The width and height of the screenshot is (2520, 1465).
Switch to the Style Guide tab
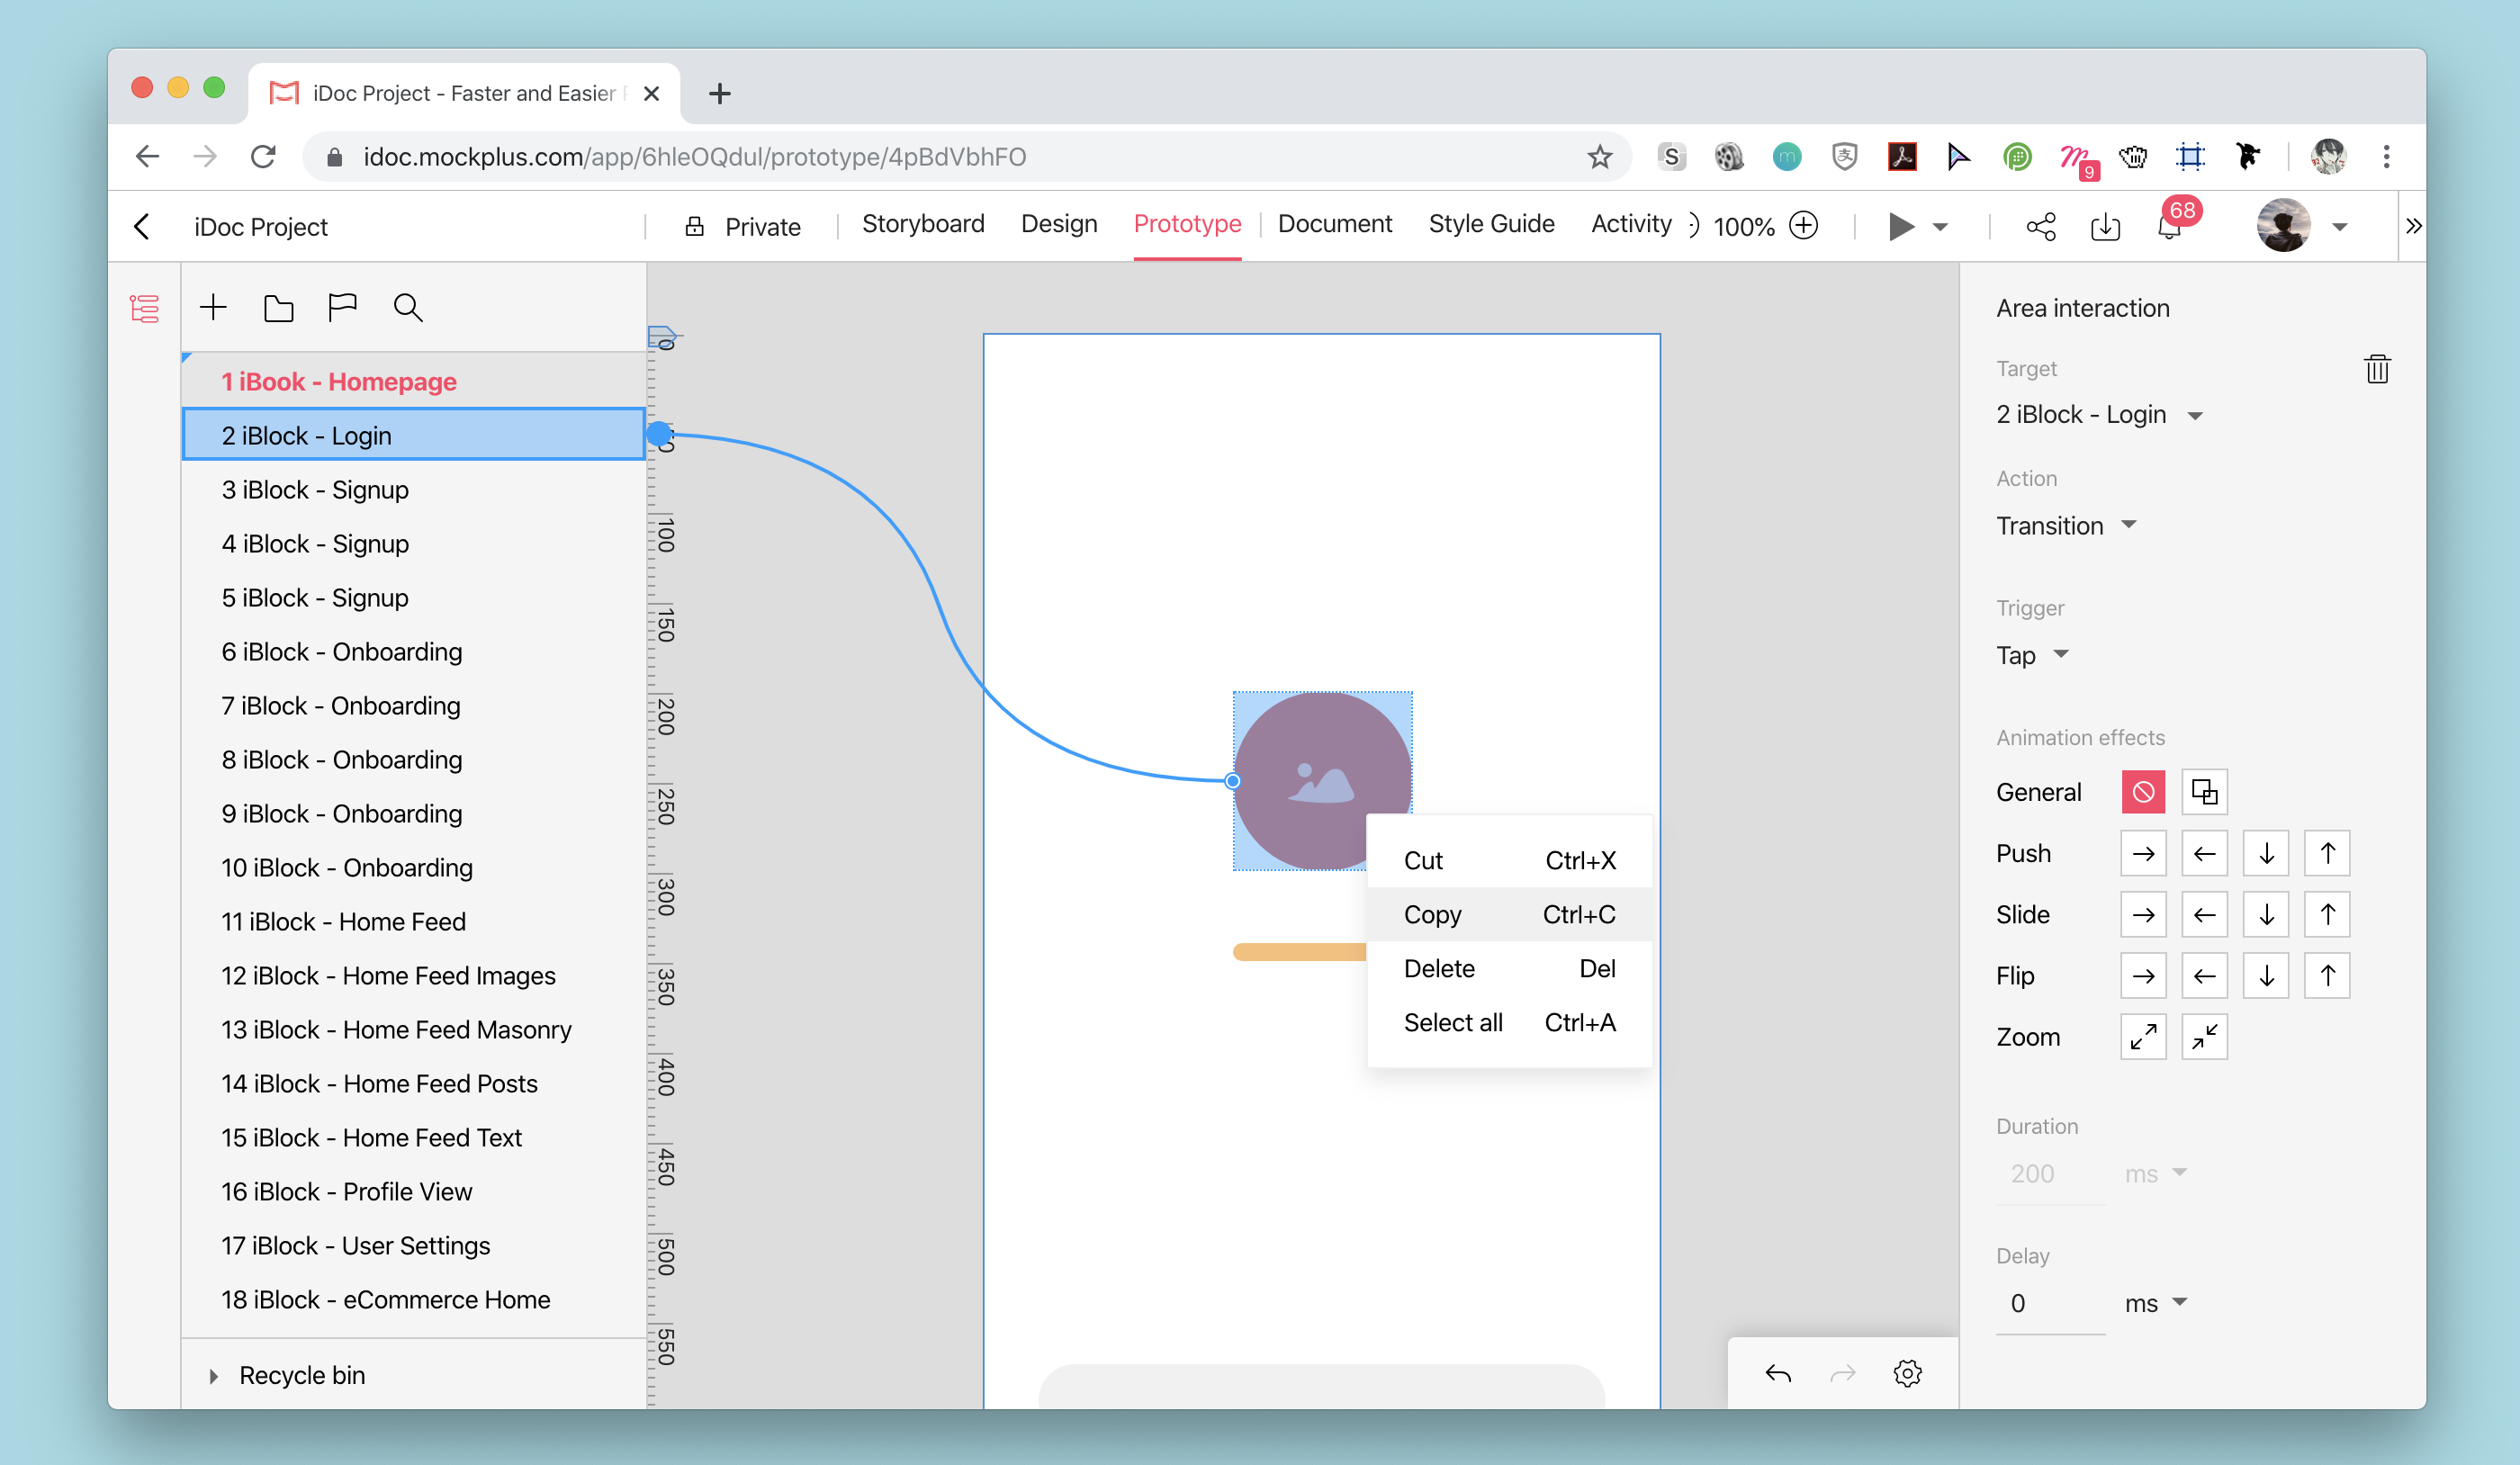[1491, 224]
